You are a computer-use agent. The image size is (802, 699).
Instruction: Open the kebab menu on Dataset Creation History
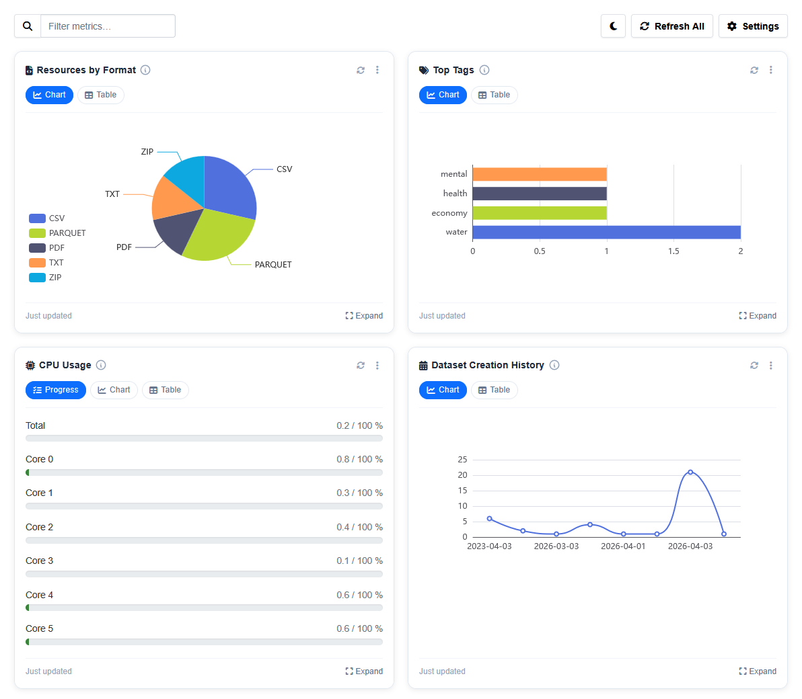(x=771, y=365)
